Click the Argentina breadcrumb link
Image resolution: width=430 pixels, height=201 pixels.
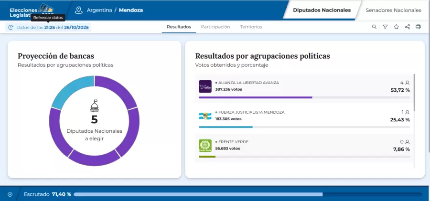click(99, 10)
